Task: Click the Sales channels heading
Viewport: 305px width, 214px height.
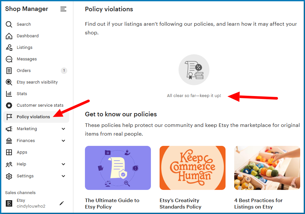Action: [20, 193]
